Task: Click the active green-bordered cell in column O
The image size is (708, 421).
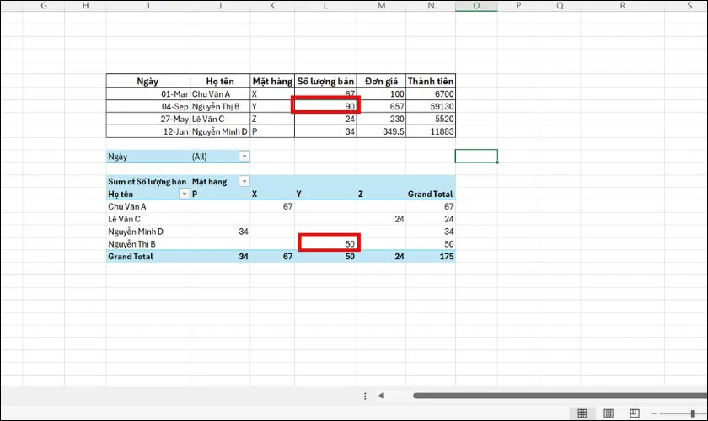Action: pyautogui.click(x=476, y=156)
